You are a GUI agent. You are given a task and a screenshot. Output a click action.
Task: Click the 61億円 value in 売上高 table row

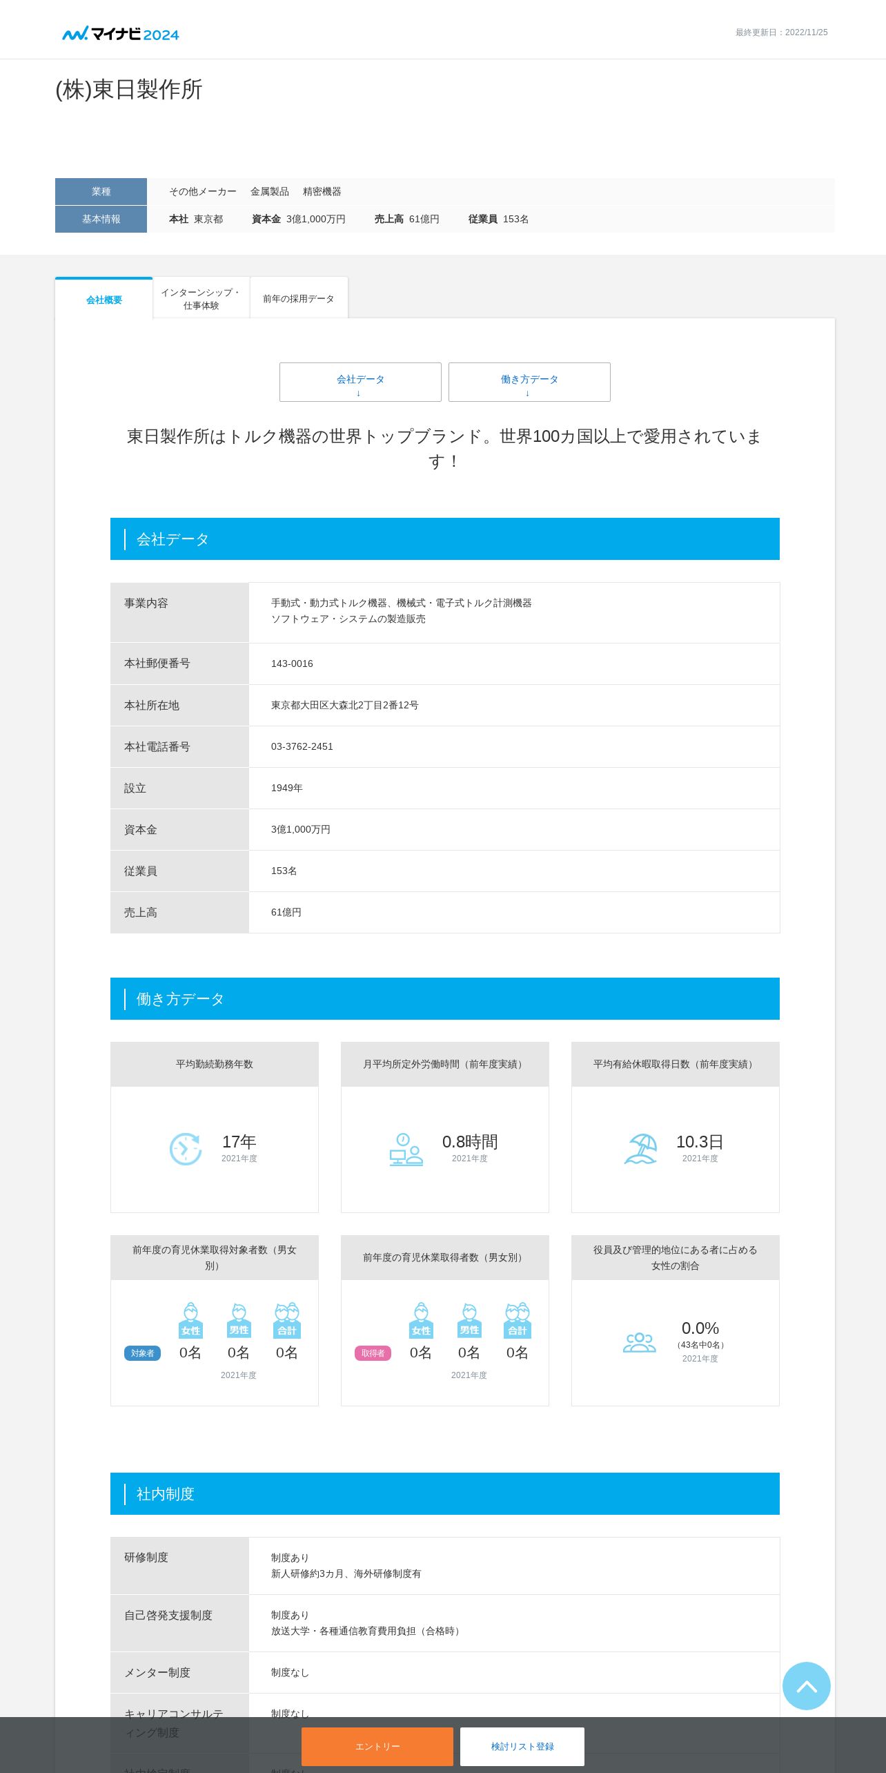coord(286,912)
